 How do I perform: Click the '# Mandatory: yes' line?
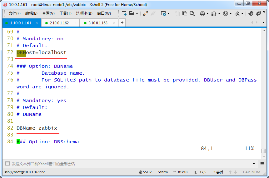tap(41, 101)
